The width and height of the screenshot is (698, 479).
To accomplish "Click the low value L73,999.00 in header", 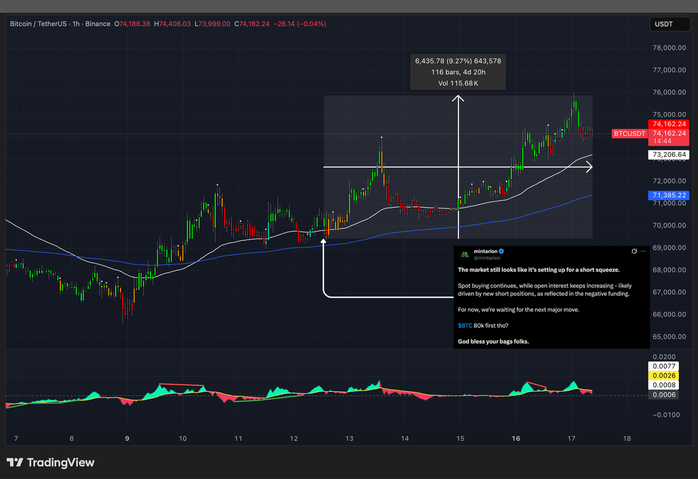I will point(212,24).
